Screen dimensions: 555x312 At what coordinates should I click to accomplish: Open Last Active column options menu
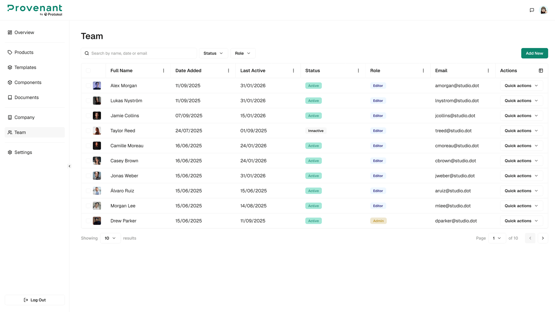pyautogui.click(x=293, y=70)
